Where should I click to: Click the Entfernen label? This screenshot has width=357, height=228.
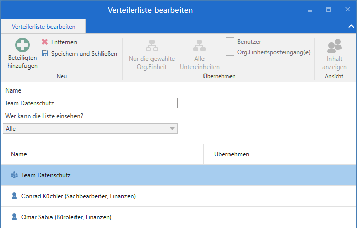[x=64, y=42]
